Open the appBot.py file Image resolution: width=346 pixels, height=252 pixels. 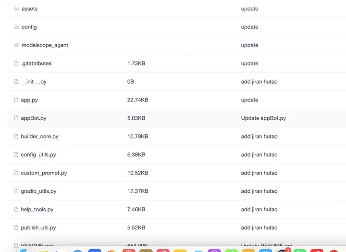point(34,118)
